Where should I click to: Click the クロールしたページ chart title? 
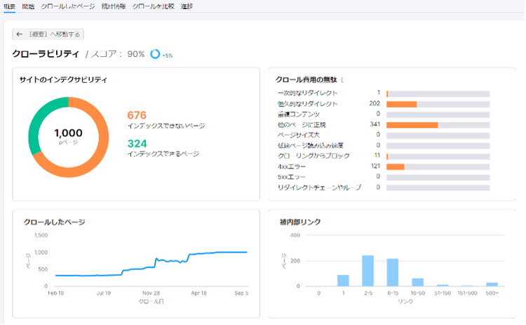click(x=54, y=222)
